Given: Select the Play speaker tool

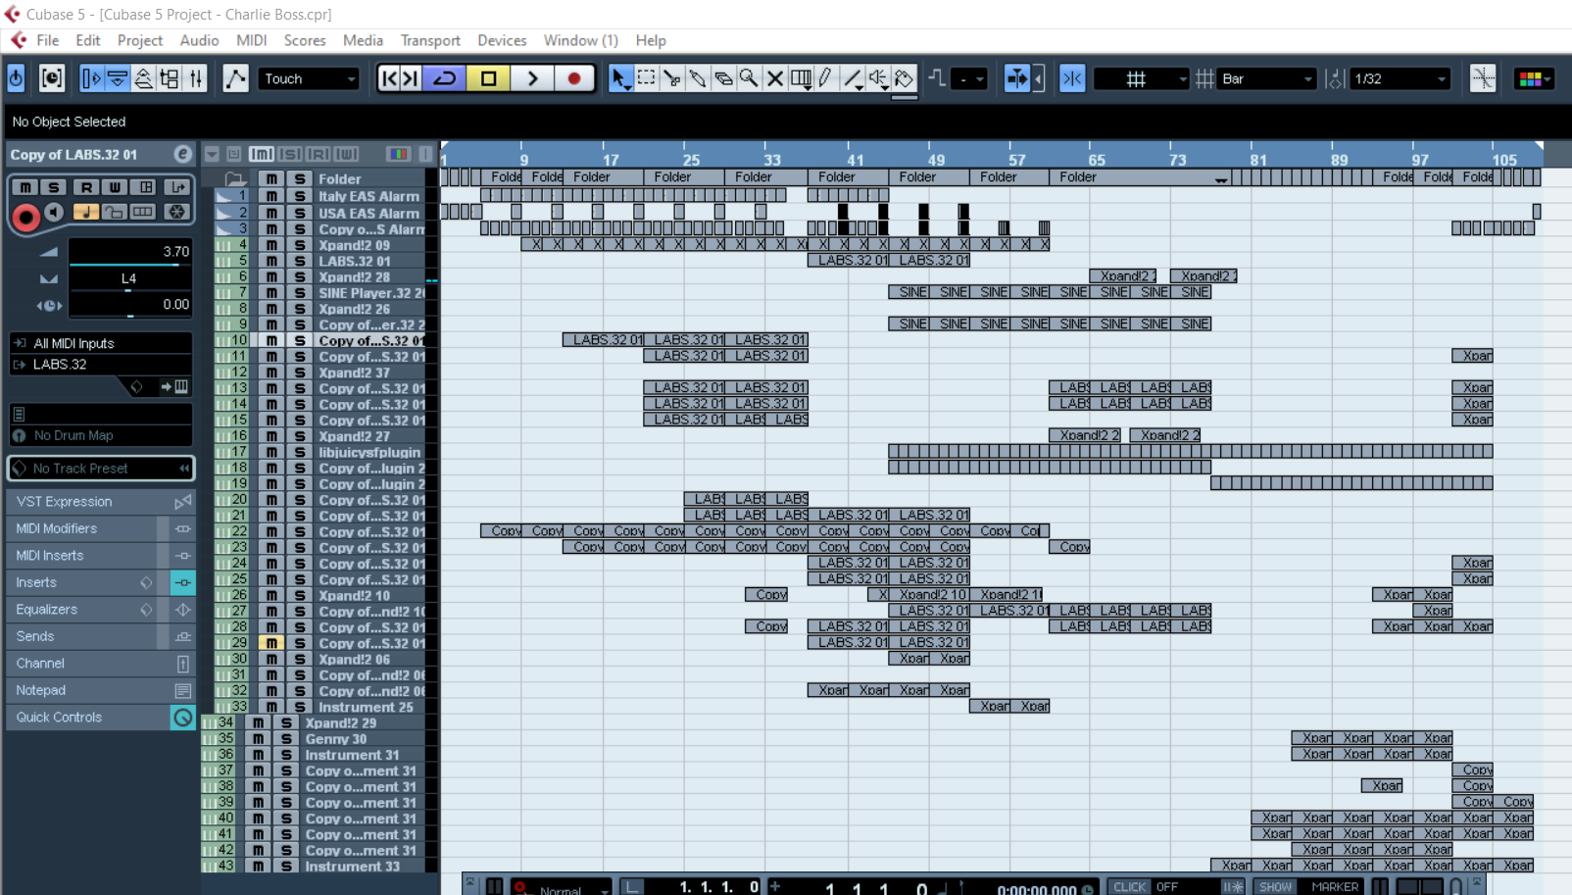Looking at the screenshot, I should tap(878, 78).
